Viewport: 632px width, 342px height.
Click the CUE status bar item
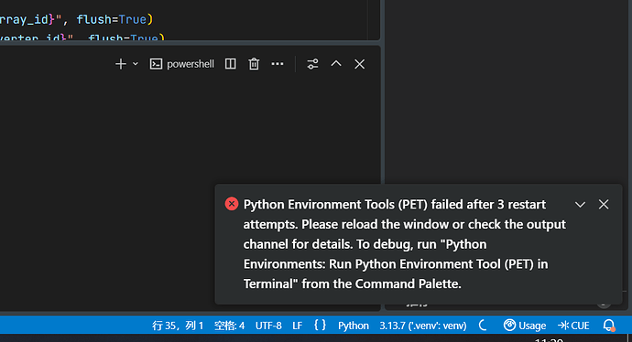(x=573, y=326)
